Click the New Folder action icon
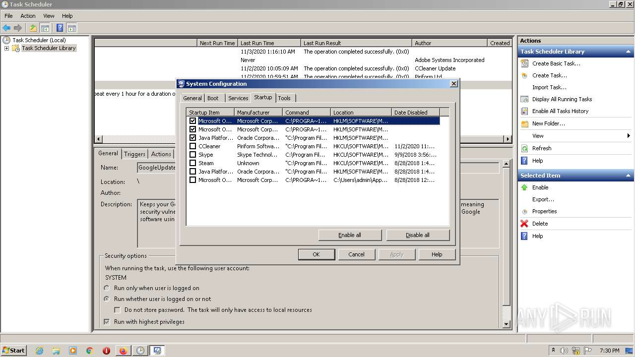The height and width of the screenshot is (357, 635). pyautogui.click(x=524, y=123)
